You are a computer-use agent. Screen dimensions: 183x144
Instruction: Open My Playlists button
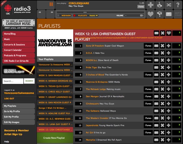[x=19, y=106]
